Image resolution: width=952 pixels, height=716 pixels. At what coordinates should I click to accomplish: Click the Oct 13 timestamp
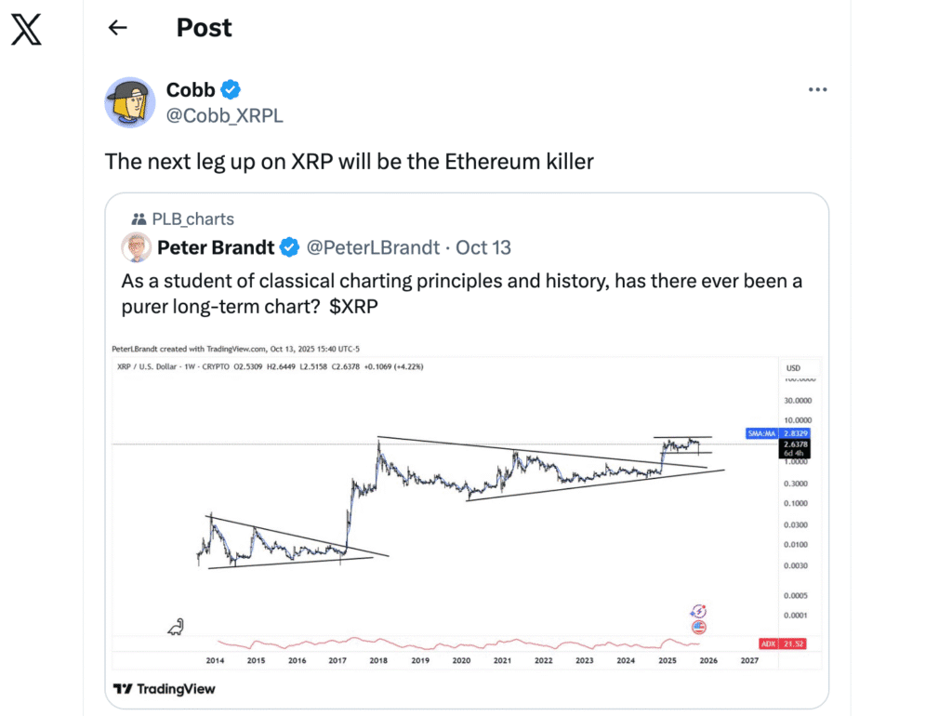click(483, 247)
